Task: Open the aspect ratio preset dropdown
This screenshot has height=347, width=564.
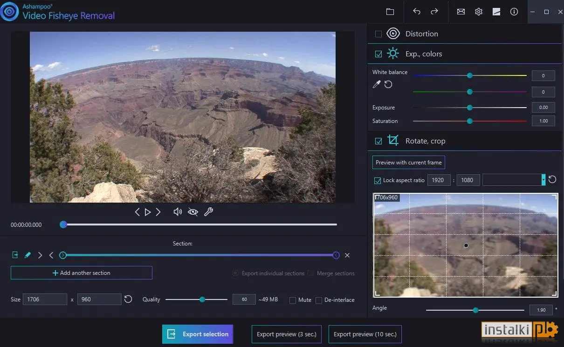Action: (543, 180)
